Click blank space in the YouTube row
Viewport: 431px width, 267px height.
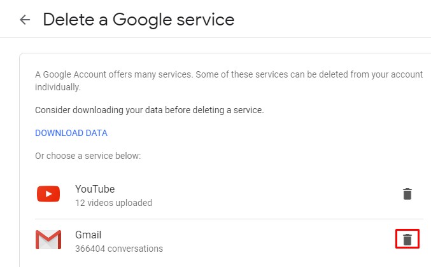pyautogui.click(x=274, y=195)
